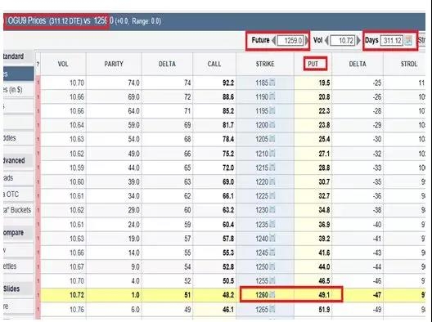
Task: Click the small icon beside strike 1225
Action: click(272, 195)
